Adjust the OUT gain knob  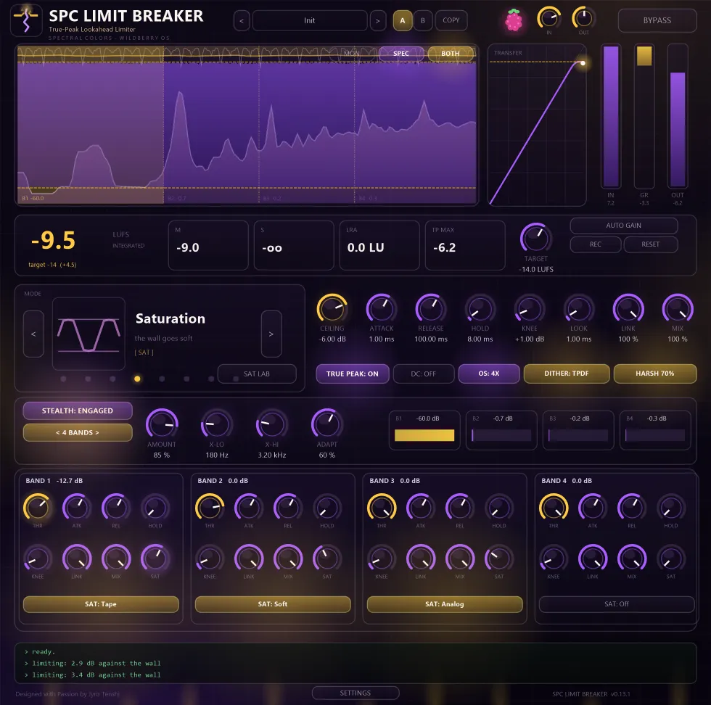tap(583, 18)
